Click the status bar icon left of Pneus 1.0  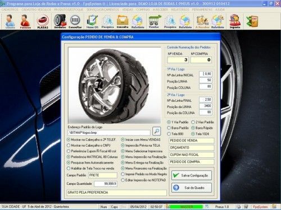pyautogui.click(x=207, y=207)
